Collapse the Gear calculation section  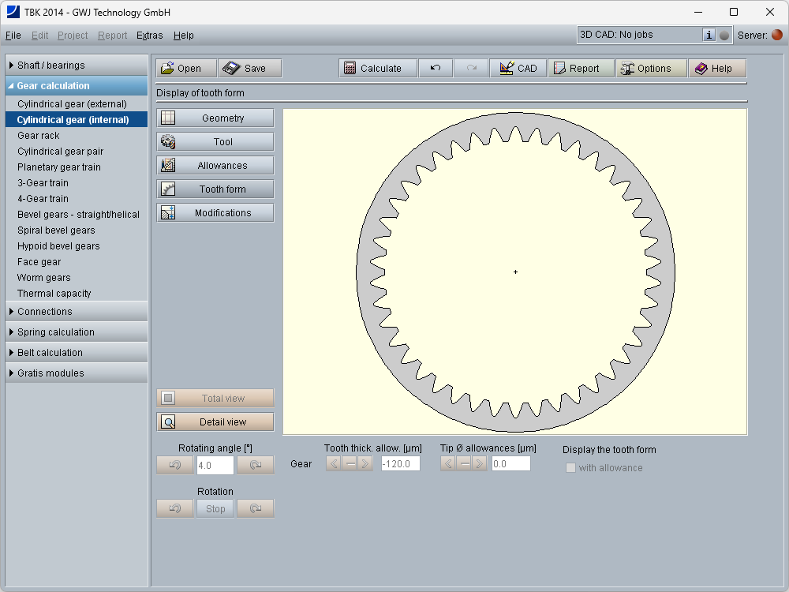[76, 86]
